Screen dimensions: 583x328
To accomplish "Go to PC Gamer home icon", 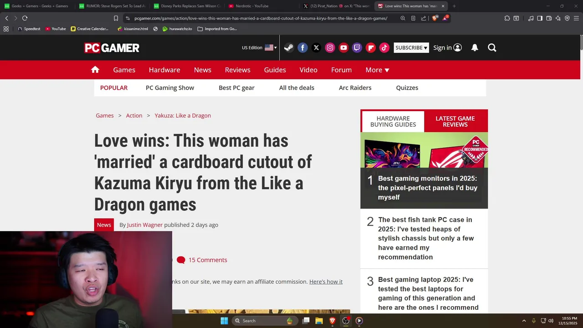I will click(95, 70).
